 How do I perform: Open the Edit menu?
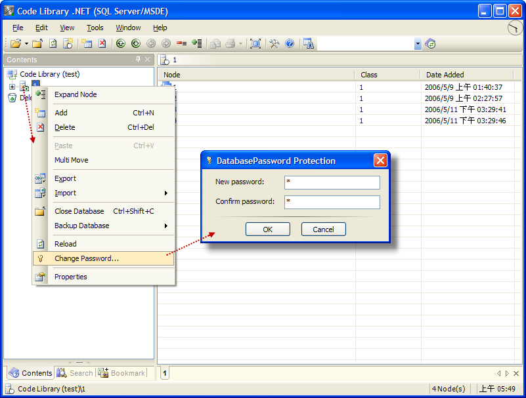(x=41, y=28)
